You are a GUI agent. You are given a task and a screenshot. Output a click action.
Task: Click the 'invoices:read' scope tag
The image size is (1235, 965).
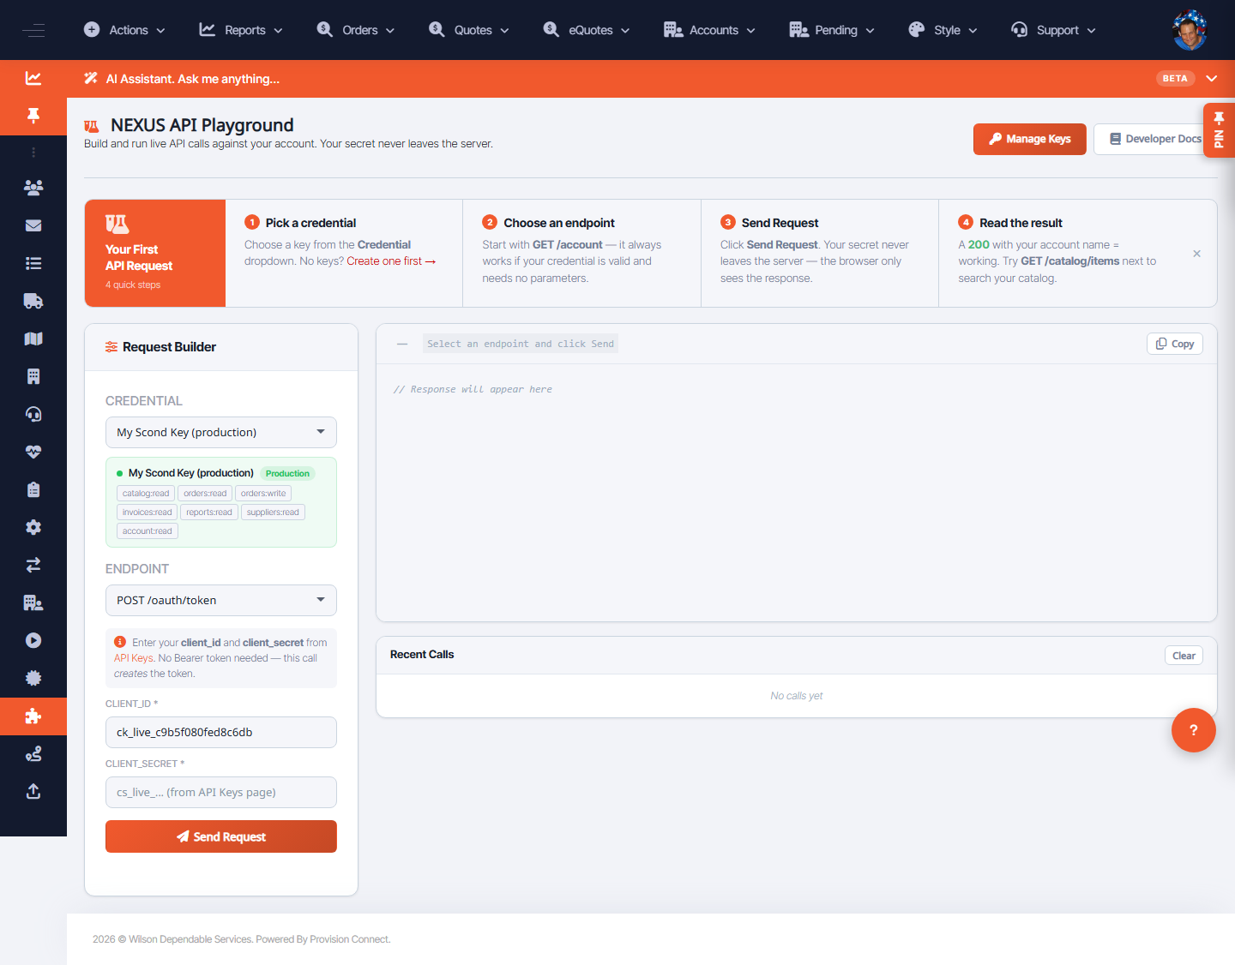pos(147,512)
